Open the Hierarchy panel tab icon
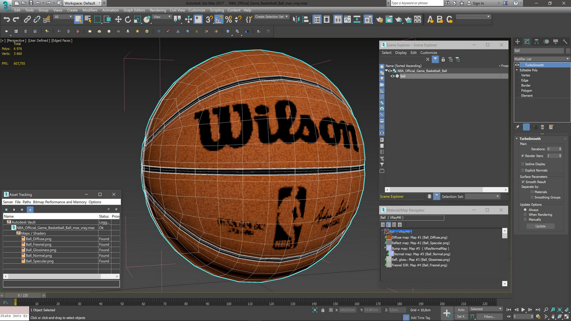The height and width of the screenshot is (321, 571). (x=537, y=42)
